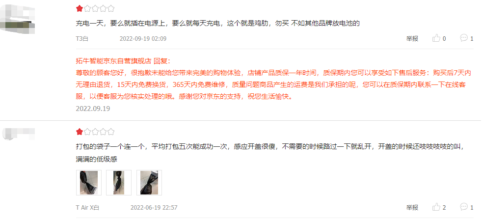This screenshot has height=220, width=482.
Task: Click the T Air X白 variant label
Action: pyautogui.click(x=87, y=208)
